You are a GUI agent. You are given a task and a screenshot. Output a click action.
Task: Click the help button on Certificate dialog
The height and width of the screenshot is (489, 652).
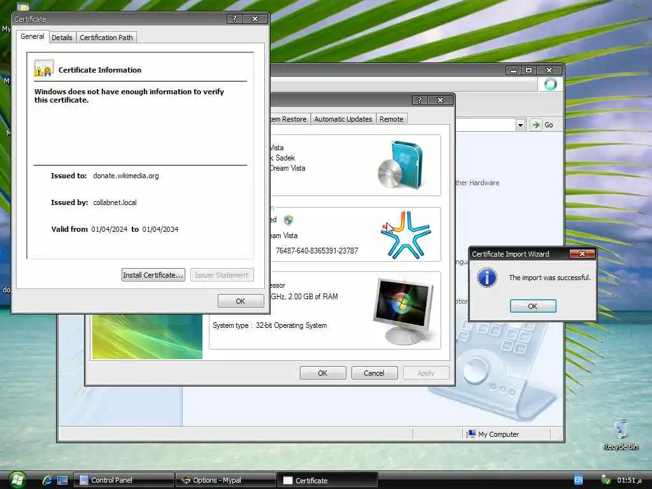pos(234,18)
